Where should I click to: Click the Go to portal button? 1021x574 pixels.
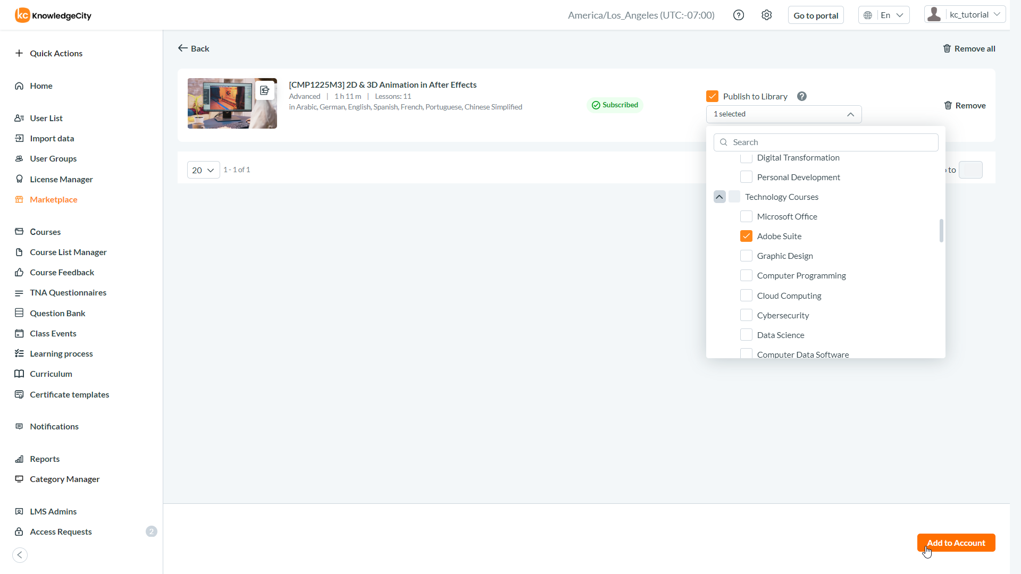pyautogui.click(x=816, y=15)
